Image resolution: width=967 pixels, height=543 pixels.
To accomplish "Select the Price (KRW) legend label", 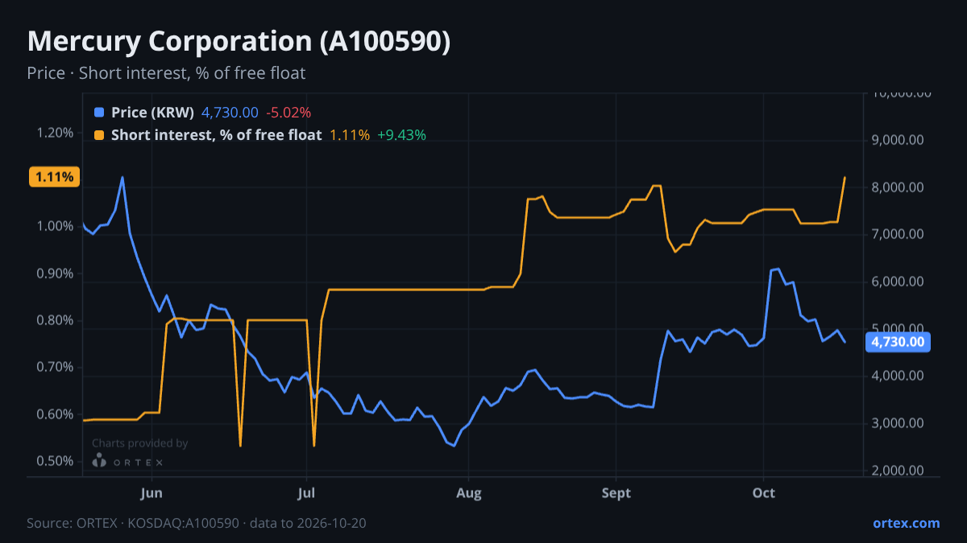I will coord(153,113).
